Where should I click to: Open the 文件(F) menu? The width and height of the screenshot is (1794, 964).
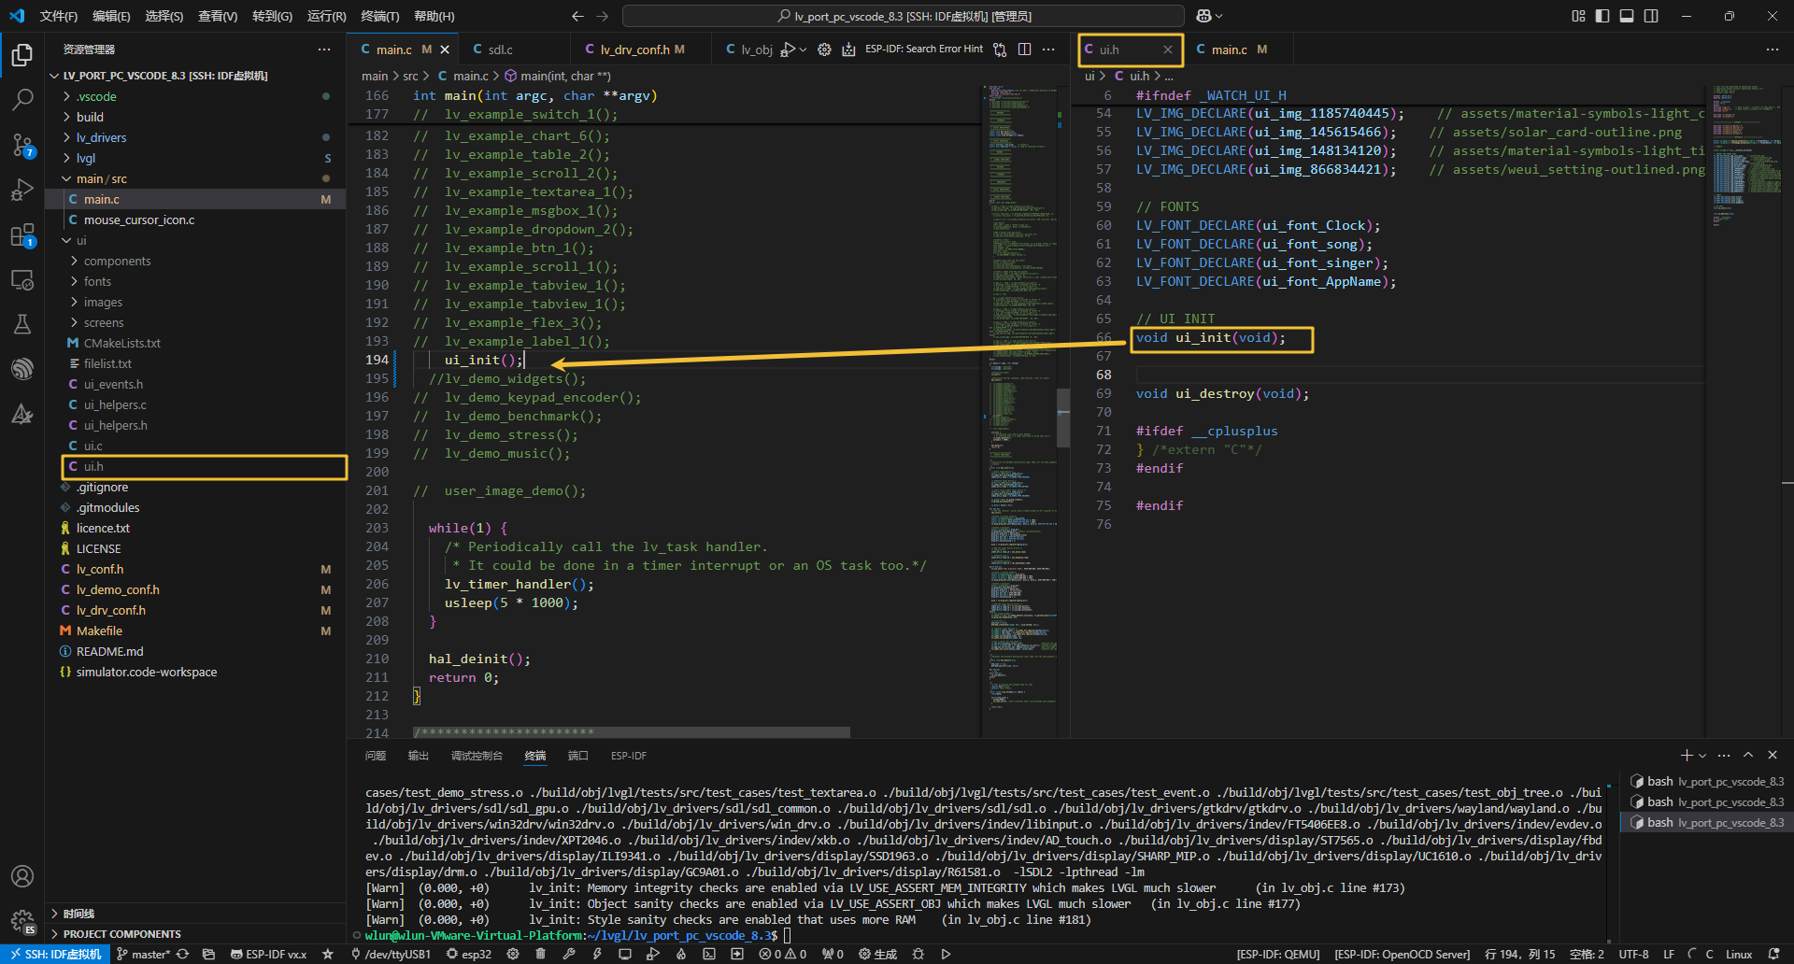coord(59,16)
